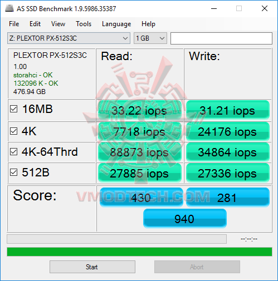Click the total score 940 box

point(185,219)
